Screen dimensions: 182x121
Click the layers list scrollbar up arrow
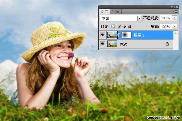pyautogui.click(x=176, y=33)
